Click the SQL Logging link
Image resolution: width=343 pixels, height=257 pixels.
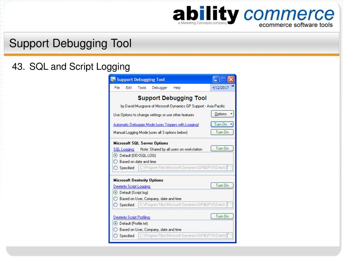pyautogui.click(x=124, y=149)
